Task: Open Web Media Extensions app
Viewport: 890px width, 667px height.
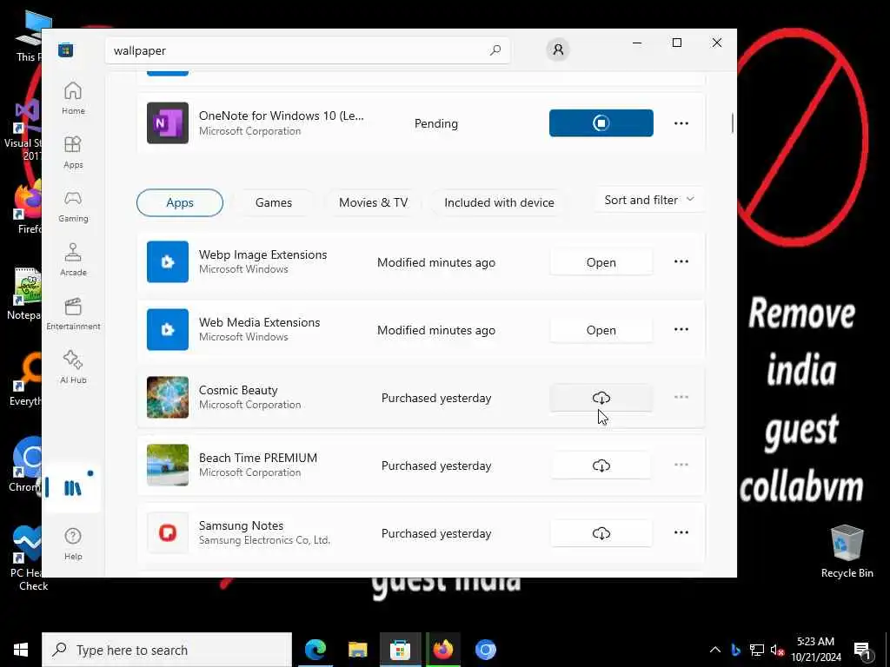Action: 601,330
